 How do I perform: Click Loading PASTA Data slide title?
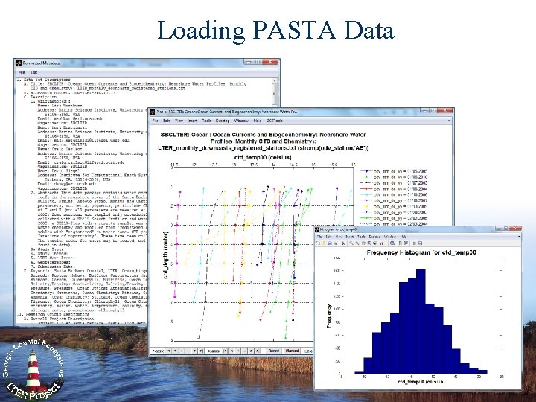pos(275,30)
